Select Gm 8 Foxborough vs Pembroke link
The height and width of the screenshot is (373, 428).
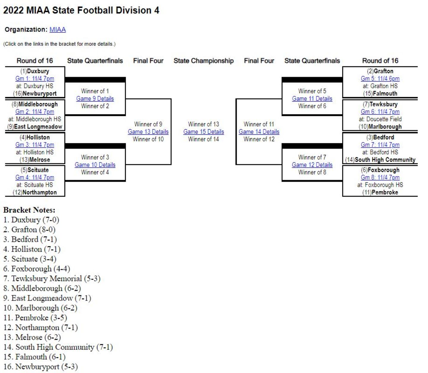click(x=380, y=177)
